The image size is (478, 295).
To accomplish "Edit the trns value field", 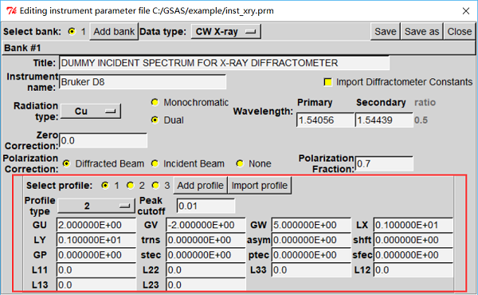I will click(x=206, y=240).
